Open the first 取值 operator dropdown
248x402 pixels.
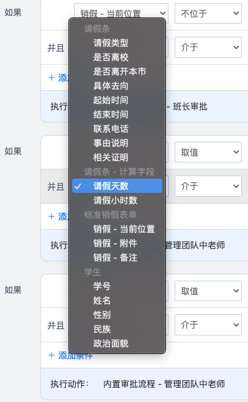[208, 152]
